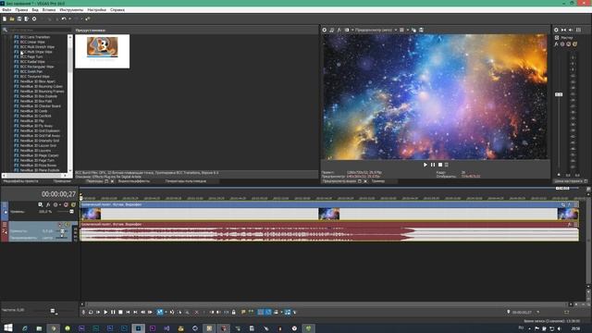The height and width of the screenshot is (333, 592).
Task: Open the Файл menu
Action: 6,10
